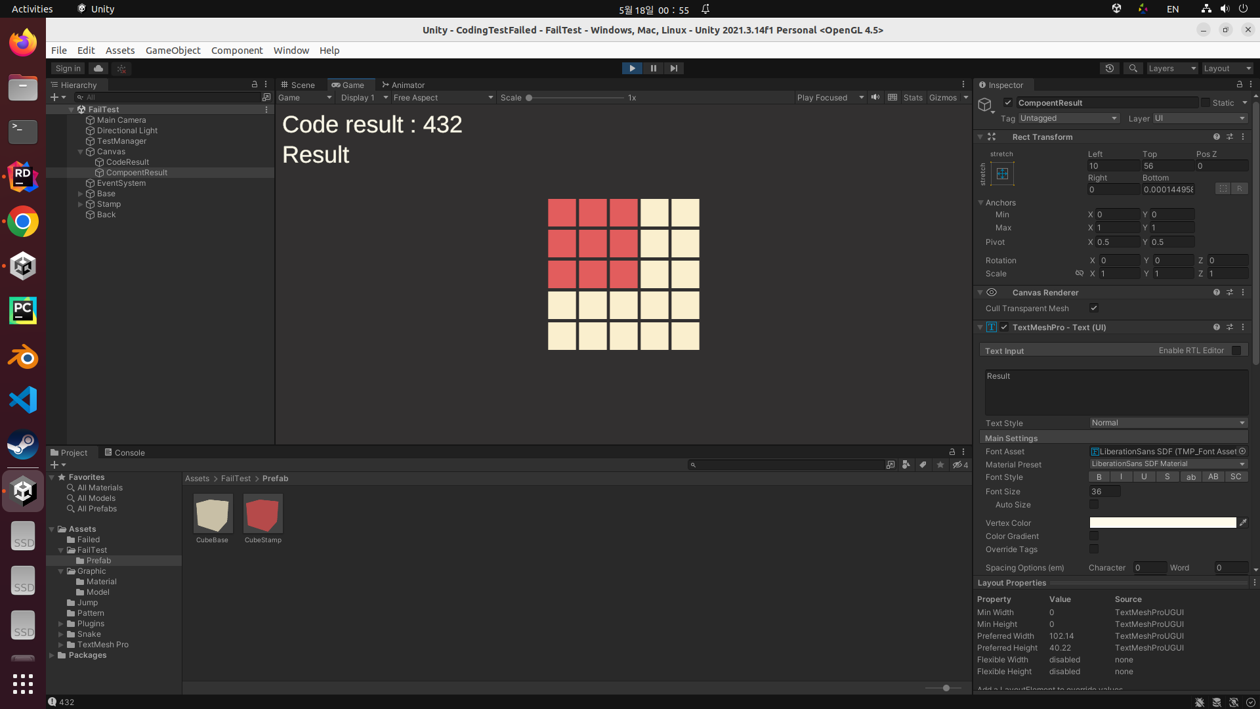1260x709 pixels.
Task: Open the Text Style dropdown
Action: pyautogui.click(x=1168, y=423)
